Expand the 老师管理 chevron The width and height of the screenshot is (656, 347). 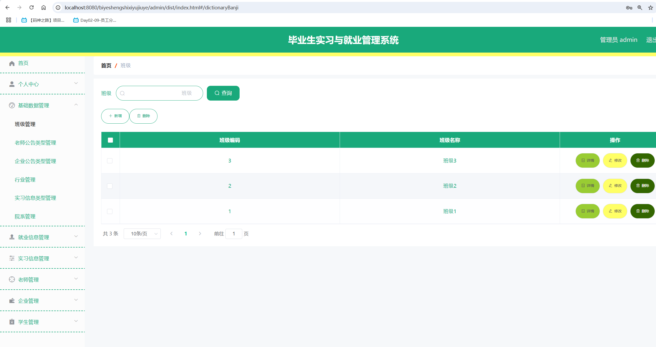[x=76, y=279]
